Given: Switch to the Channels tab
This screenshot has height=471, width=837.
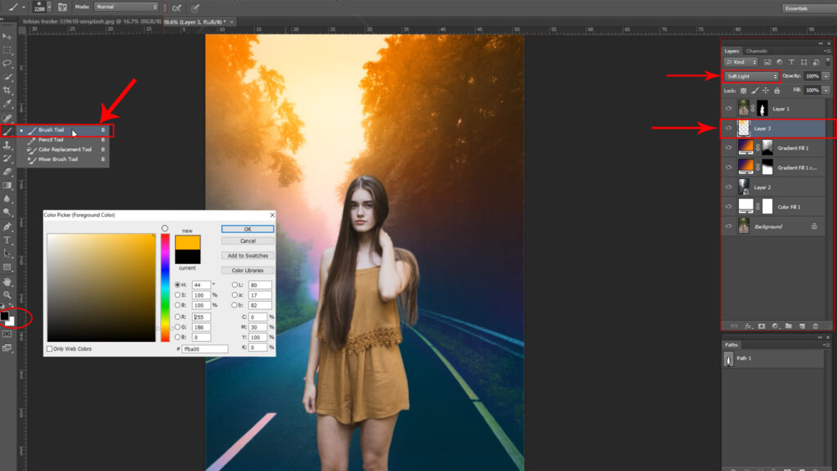Looking at the screenshot, I should [756, 50].
